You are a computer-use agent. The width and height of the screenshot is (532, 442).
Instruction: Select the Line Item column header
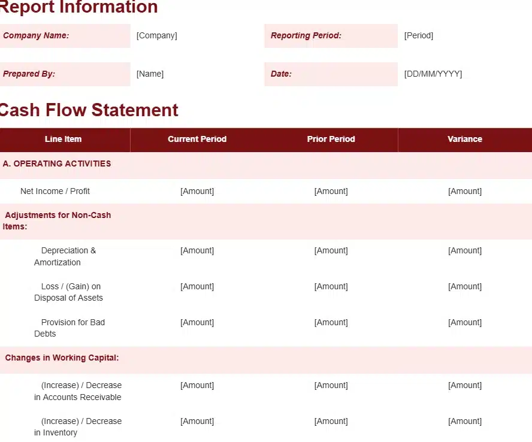[63, 139]
